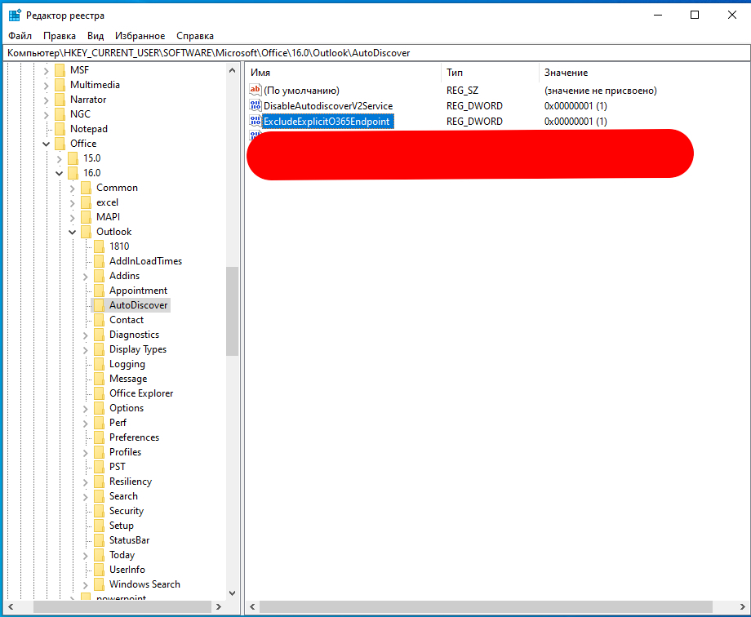Expand the Common key
Screen dimensions: 751x617
72,189
